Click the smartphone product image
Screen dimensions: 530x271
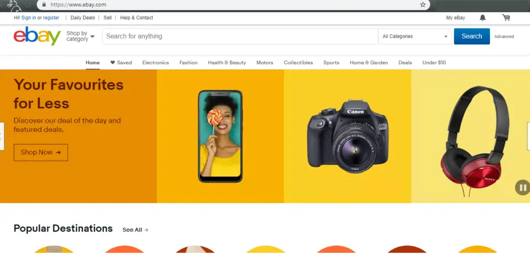(221, 136)
